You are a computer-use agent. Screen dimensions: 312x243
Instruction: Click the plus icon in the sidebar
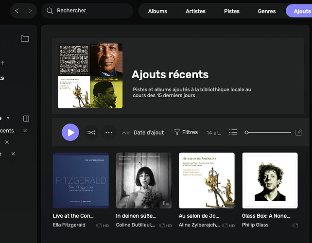coord(3,63)
